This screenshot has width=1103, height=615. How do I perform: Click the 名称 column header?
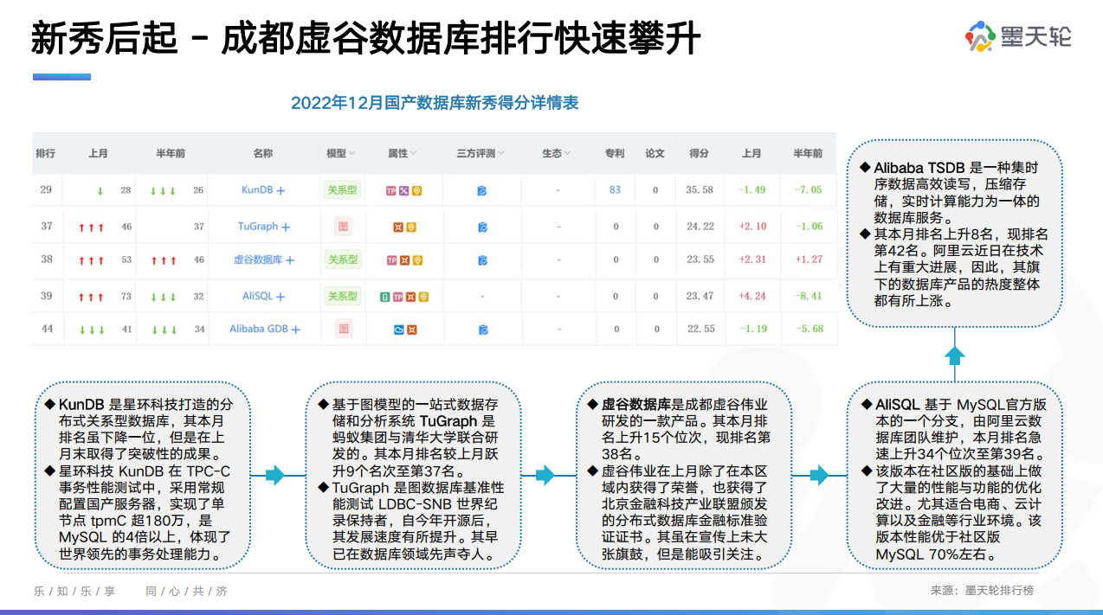pyautogui.click(x=263, y=153)
